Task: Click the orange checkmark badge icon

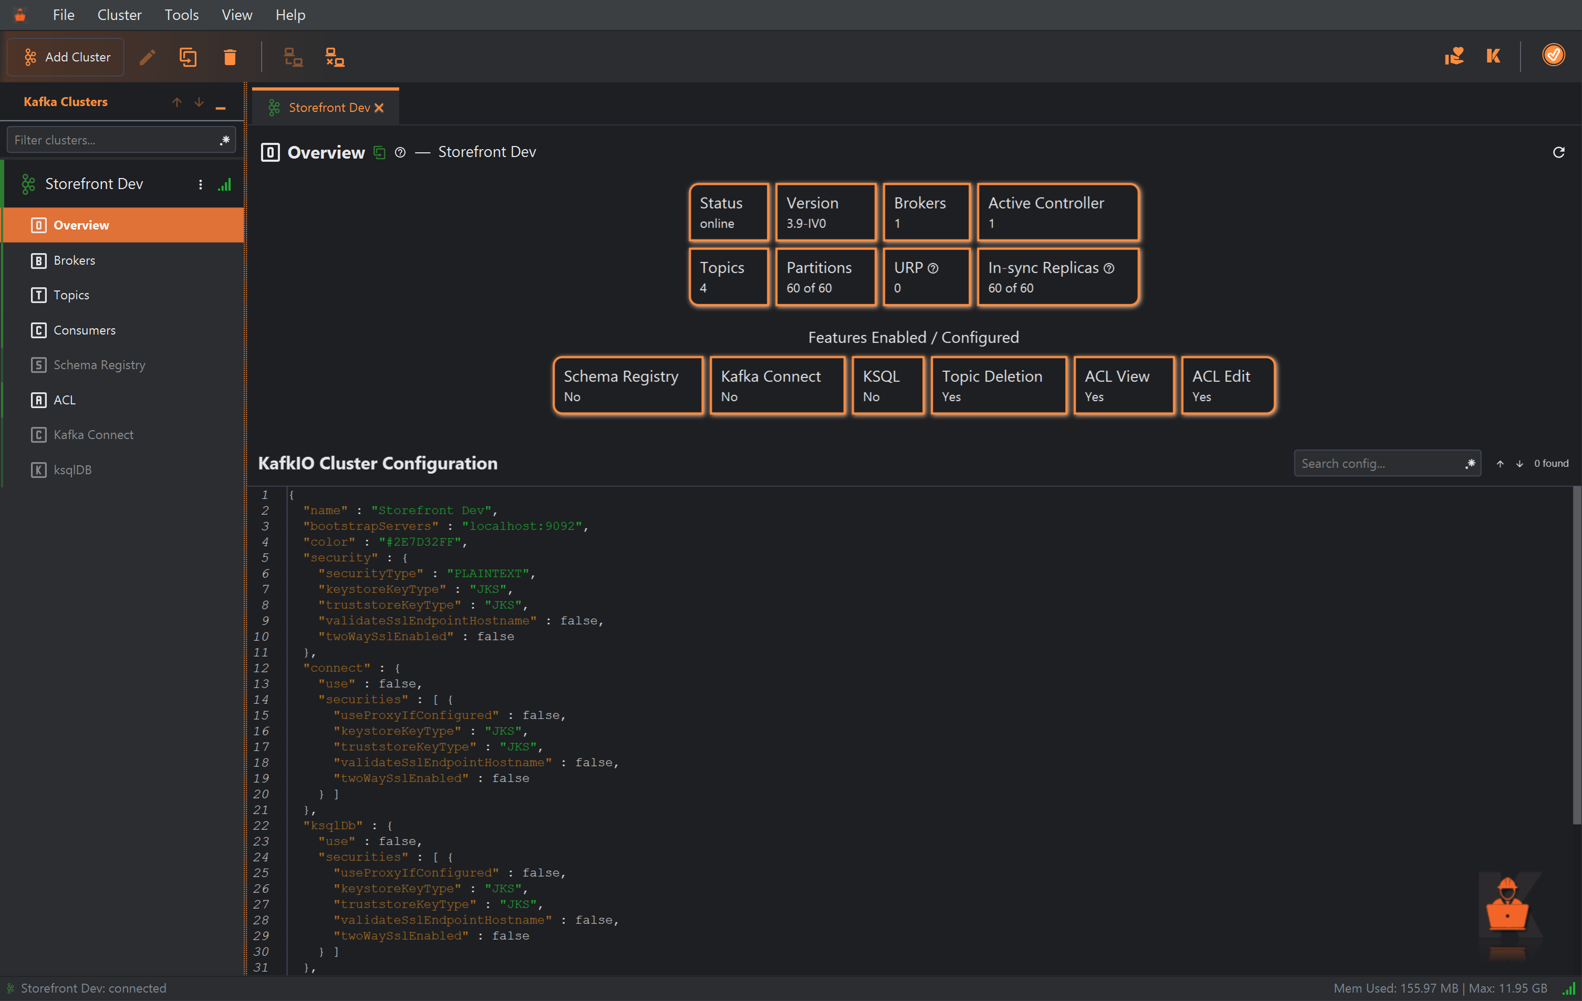Action: [x=1553, y=55]
